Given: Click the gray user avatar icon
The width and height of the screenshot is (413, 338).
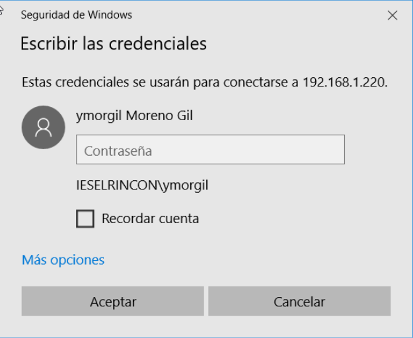Looking at the screenshot, I should (x=44, y=127).
